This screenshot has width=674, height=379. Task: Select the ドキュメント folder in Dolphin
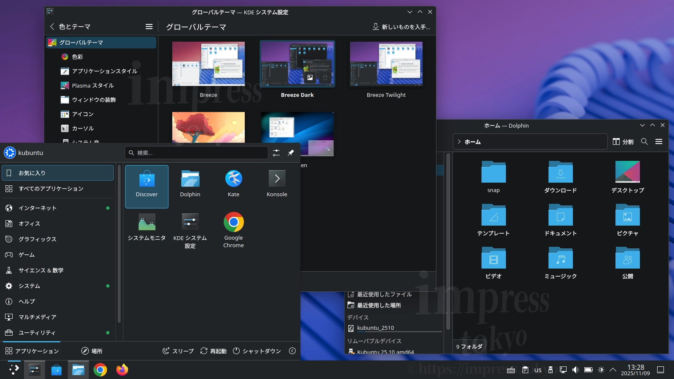coord(561,220)
